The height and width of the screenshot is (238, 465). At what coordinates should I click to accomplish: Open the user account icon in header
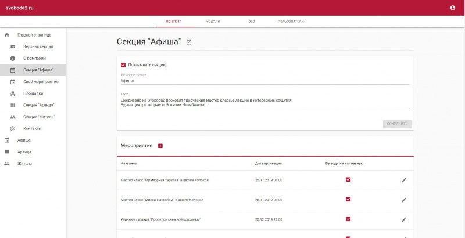(453, 8)
